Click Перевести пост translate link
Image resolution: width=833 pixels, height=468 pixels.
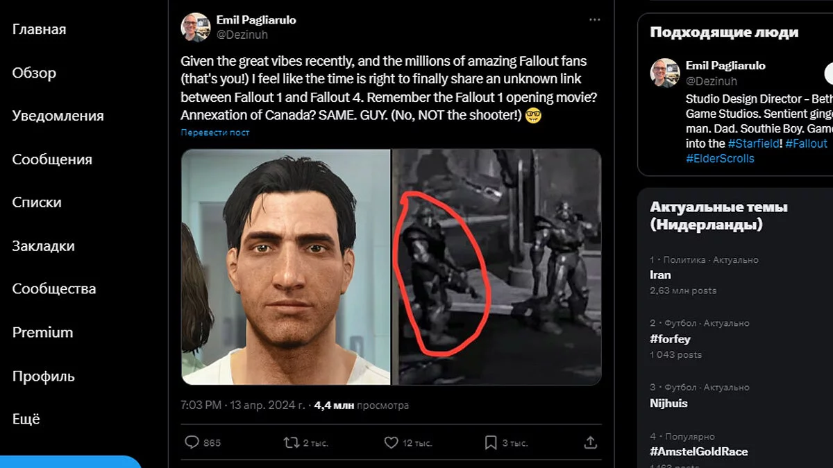214,132
